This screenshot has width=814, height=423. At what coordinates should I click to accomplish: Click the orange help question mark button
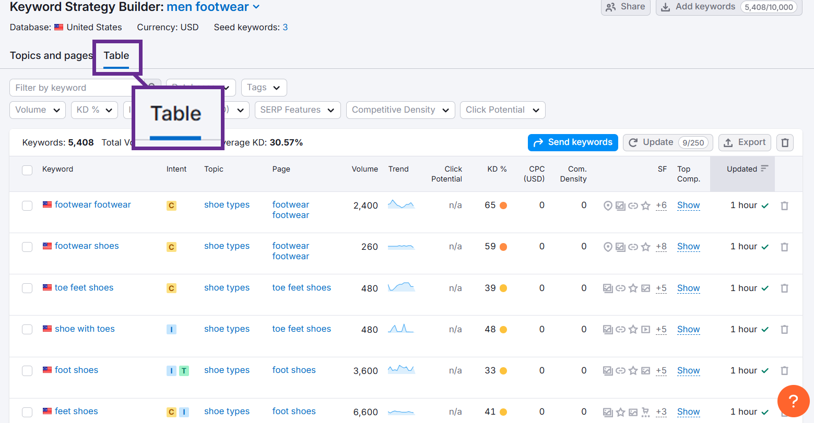click(793, 401)
